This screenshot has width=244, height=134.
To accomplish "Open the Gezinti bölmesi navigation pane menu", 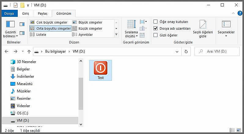I will click(10, 29).
